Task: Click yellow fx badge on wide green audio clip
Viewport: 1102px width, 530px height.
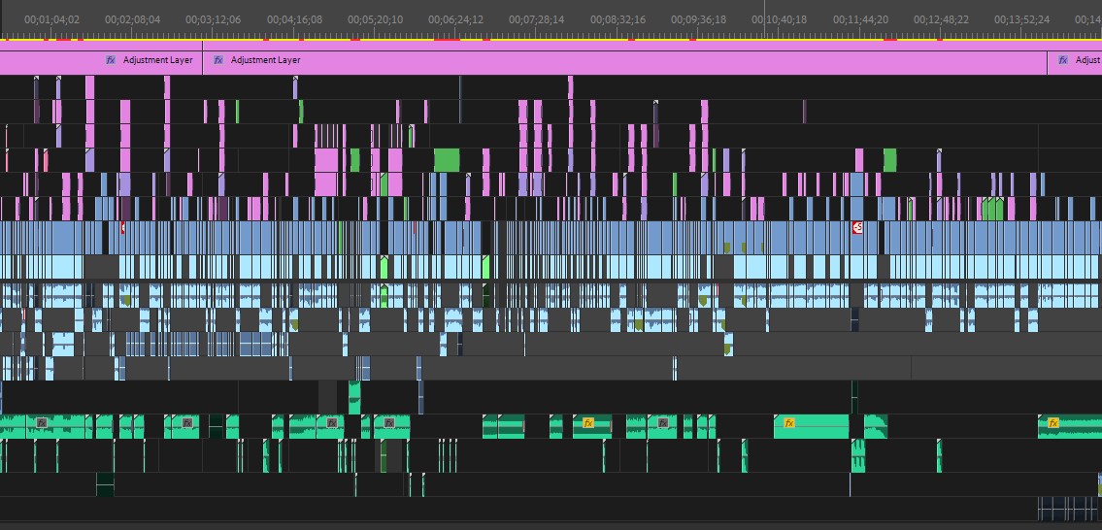Action: point(789,423)
